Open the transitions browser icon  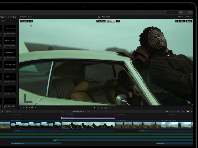191,112
